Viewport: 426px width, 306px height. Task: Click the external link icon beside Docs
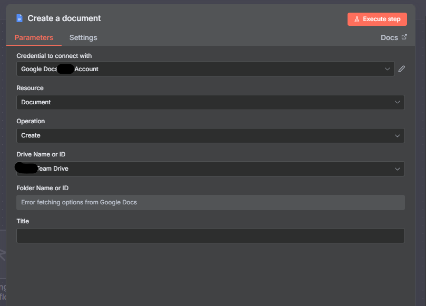coord(404,37)
